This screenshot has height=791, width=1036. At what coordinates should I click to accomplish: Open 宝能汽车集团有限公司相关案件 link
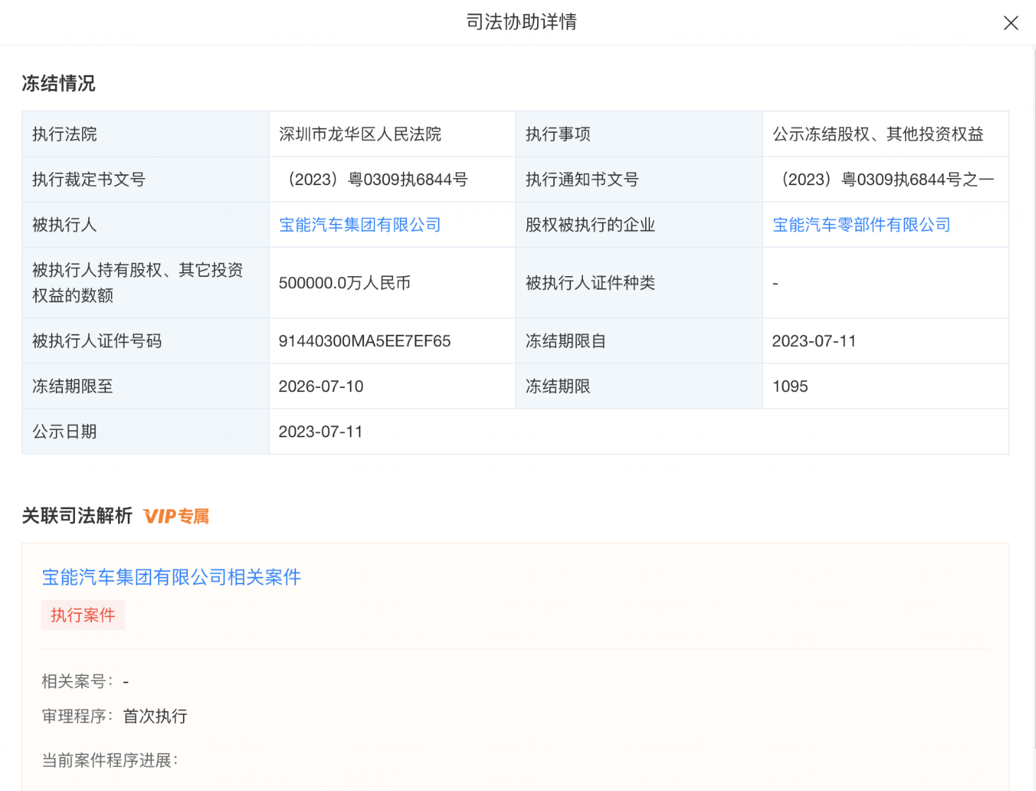[x=172, y=577]
